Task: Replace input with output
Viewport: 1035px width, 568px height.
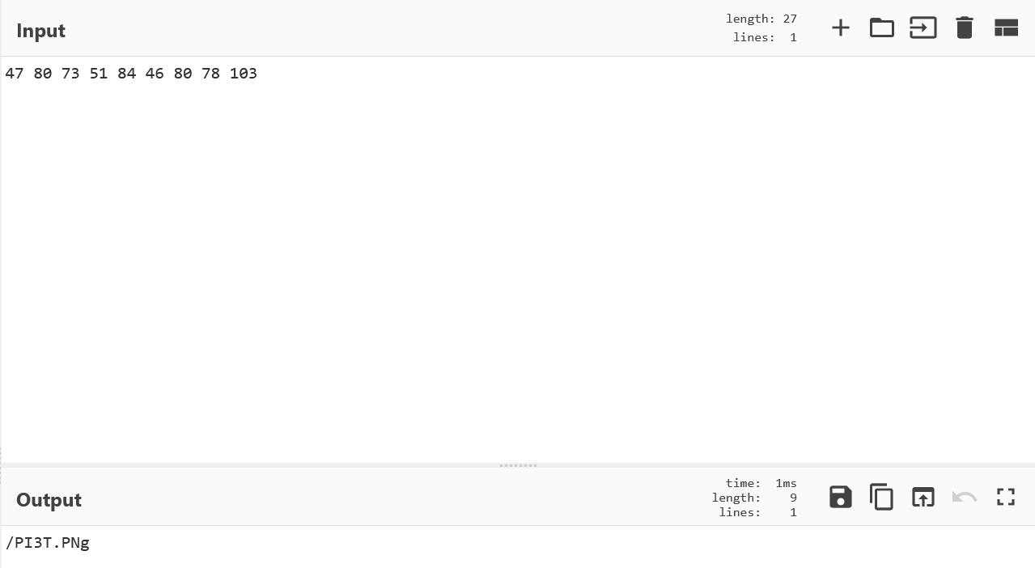Action: tap(923, 497)
